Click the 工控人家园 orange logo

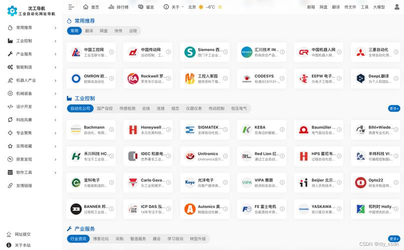point(190,78)
